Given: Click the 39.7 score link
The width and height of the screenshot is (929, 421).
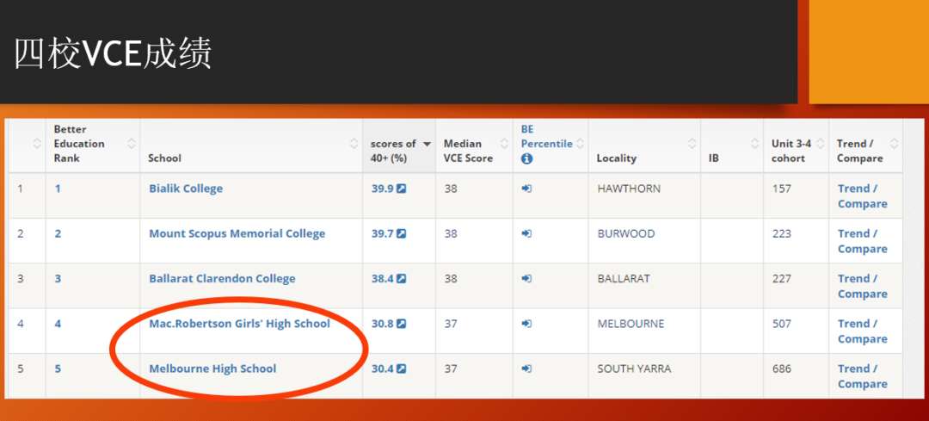Looking at the screenshot, I should 382,233.
